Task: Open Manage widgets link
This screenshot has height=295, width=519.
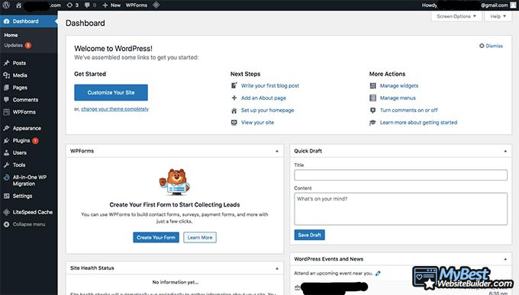Action: 399,85
